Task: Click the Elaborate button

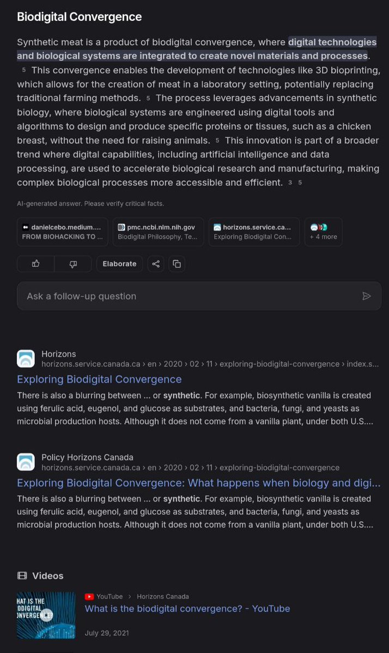Action: 119,264
